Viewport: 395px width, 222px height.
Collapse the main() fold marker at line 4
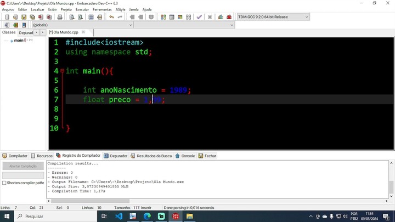tap(62, 71)
